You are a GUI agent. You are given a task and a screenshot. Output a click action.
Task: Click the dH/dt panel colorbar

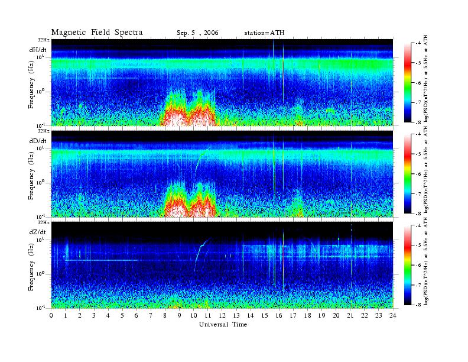click(x=407, y=83)
